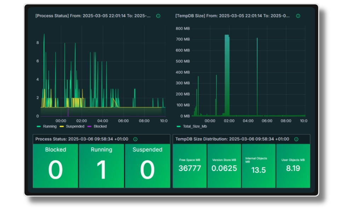
Task: Select the Running stat tile showing 1
Action: point(102,166)
